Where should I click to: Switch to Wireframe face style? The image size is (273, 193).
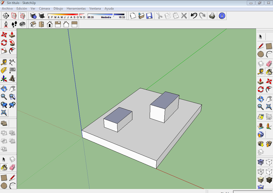point(261,172)
